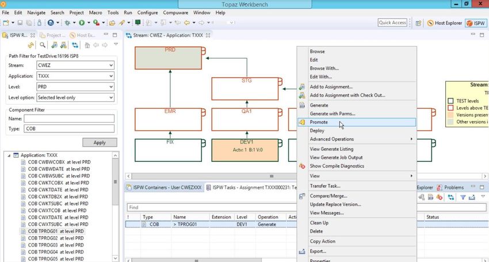Switch to the Host Explorer perspective
This screenshot has width=489, height=262.
(x=444, y=23)
